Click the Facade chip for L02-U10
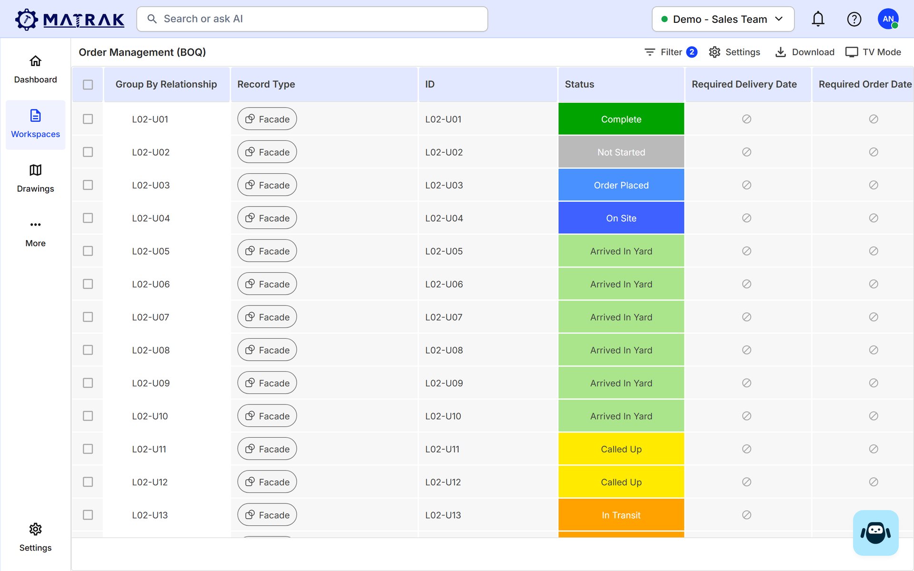This screenshot has width=914, height=571. pyautogui.click(x=267, y=416)
